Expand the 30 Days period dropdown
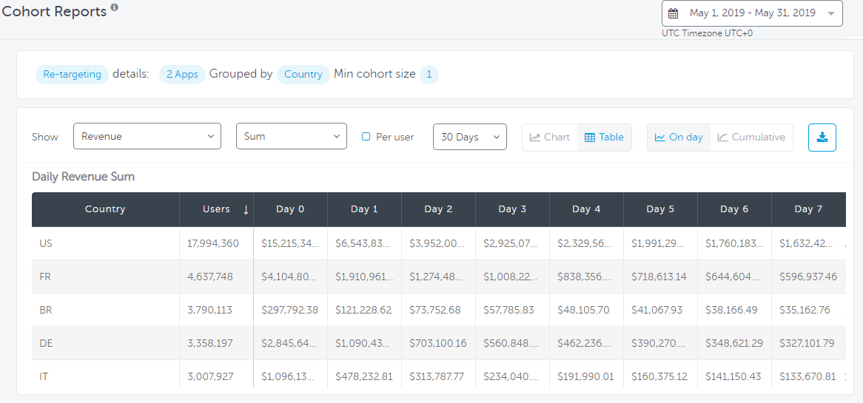This screenshot has height=403, width=863. pos(469,138)
